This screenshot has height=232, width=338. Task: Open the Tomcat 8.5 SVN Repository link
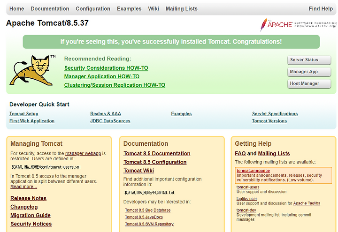(x=149, y=224)
